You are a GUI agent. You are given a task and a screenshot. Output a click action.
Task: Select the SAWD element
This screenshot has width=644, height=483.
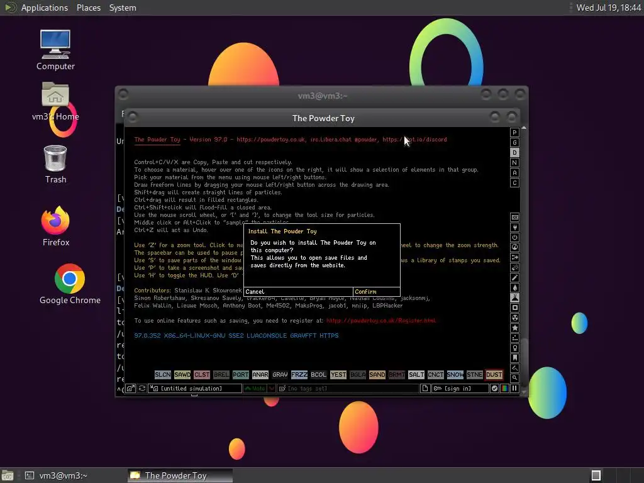(182, 375)
